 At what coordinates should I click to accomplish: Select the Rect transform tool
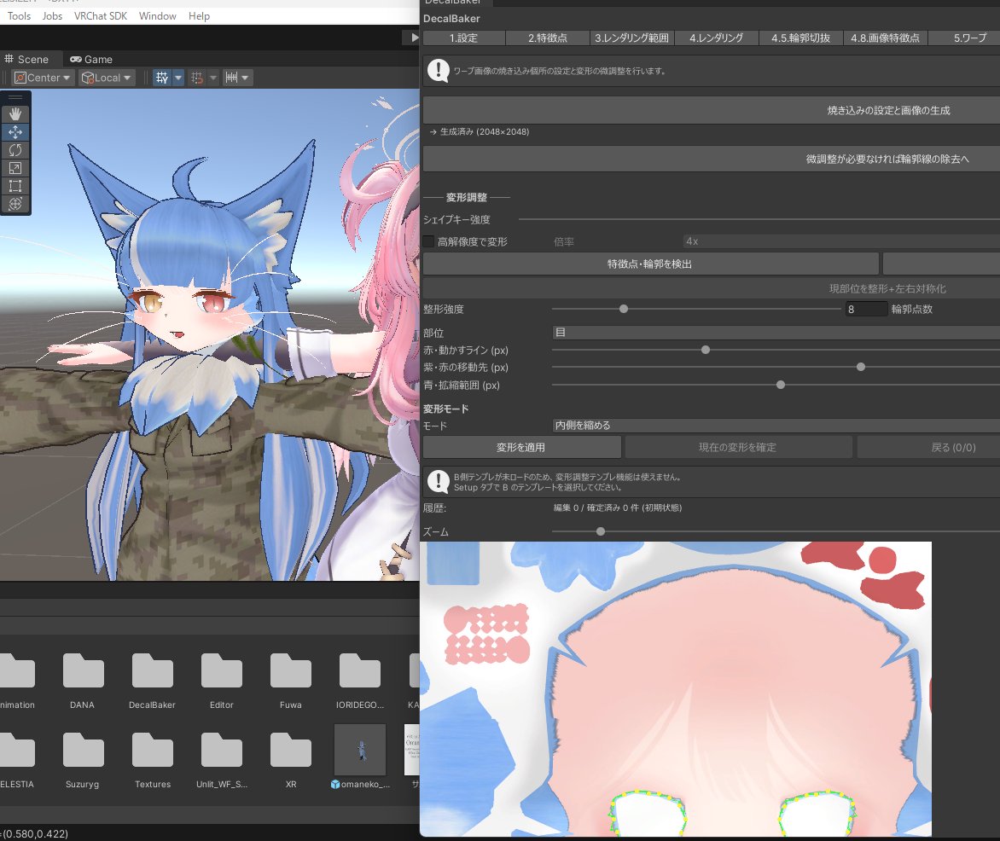point(15,186)
